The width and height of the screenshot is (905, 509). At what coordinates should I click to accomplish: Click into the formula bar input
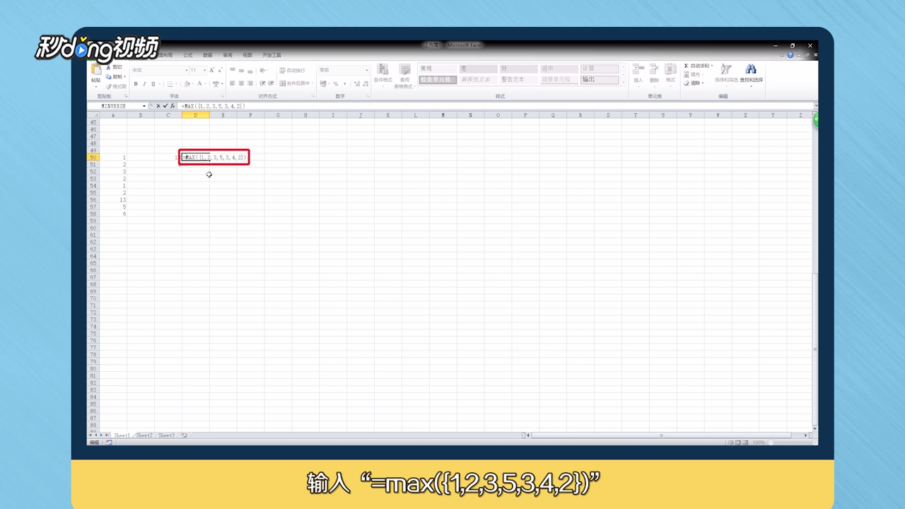pyautogui.click(x=495, y=106)
